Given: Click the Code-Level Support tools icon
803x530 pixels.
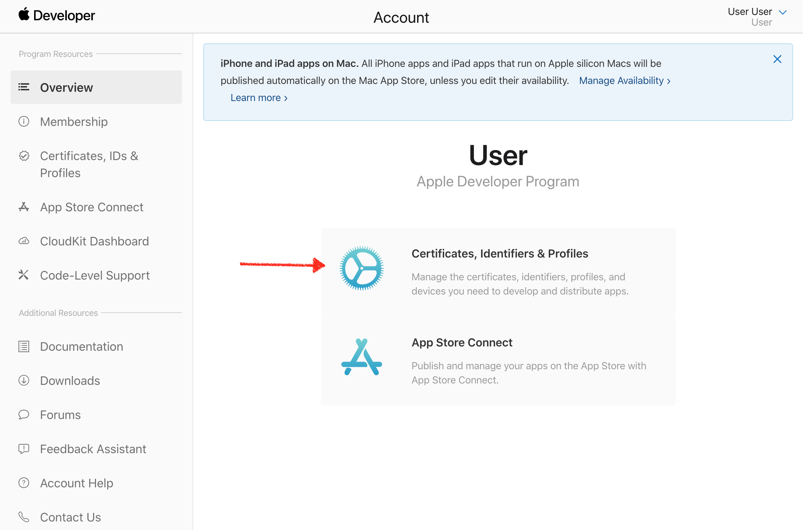Looking at the screenshot, I should pos(24,275).
